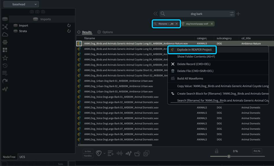Click the add-to-list icon in bottom toolbar
The height and width of the screenshot is (166, 274).
tap(110, 153)
